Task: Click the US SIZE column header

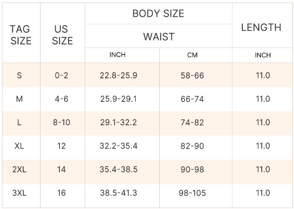Action: [x=62, y=35]
